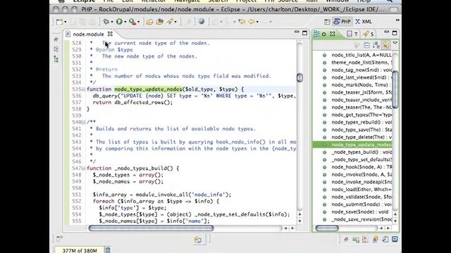Click Collapse All in Outline toolbar

[x=366, y=45]
